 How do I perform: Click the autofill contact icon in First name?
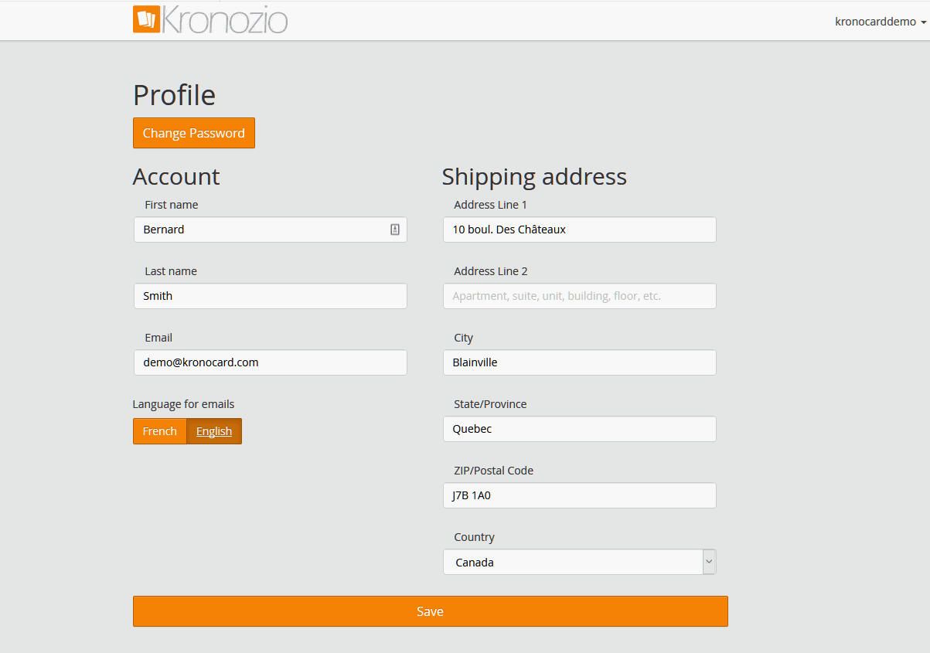[394, 230]
